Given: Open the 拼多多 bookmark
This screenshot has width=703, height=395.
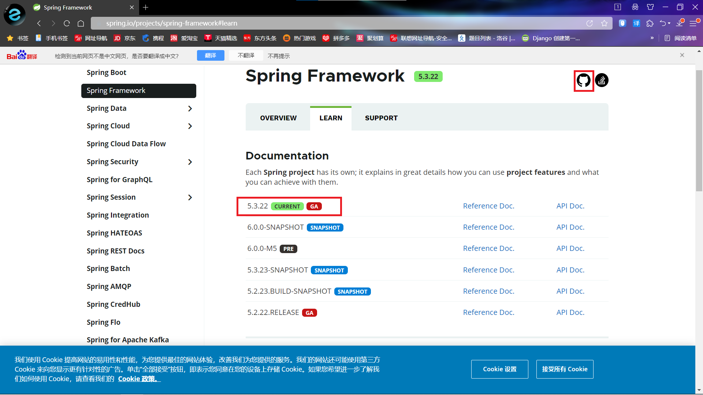Looking at the screenshot, I should point(336,38).
